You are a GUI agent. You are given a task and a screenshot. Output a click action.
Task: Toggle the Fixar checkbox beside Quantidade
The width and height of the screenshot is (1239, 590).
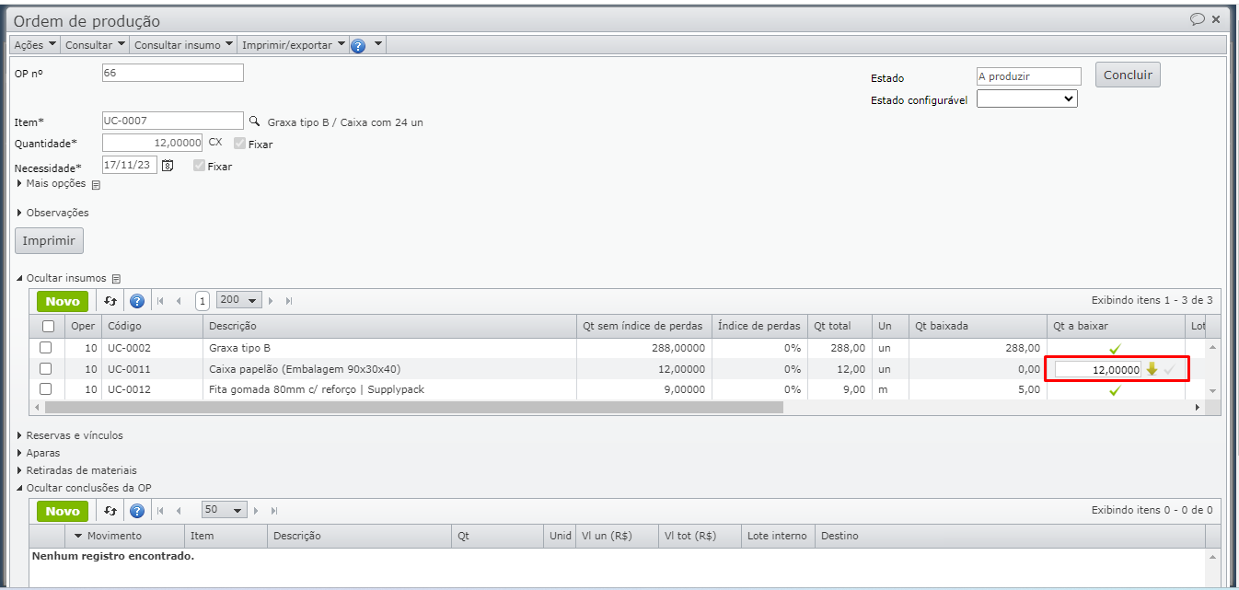pyautogui.click(x=239, y=144)
